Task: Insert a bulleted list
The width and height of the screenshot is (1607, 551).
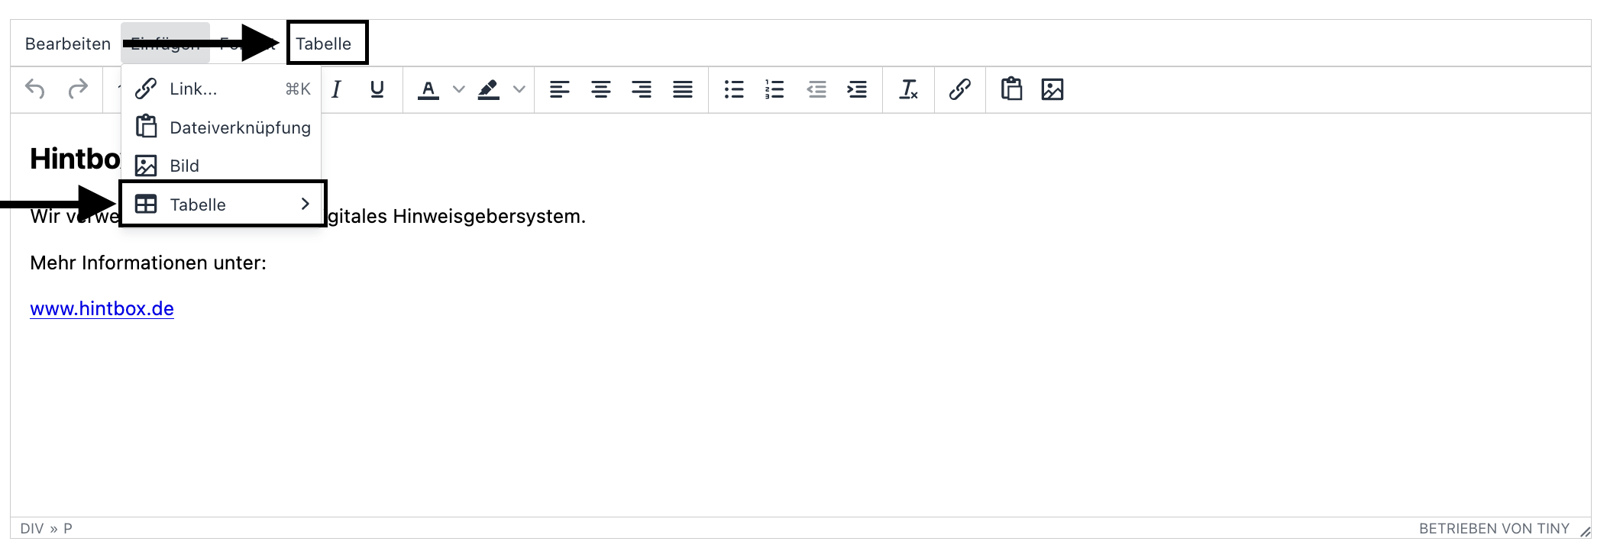Action: pyautogui.click(x=734, y=89)
